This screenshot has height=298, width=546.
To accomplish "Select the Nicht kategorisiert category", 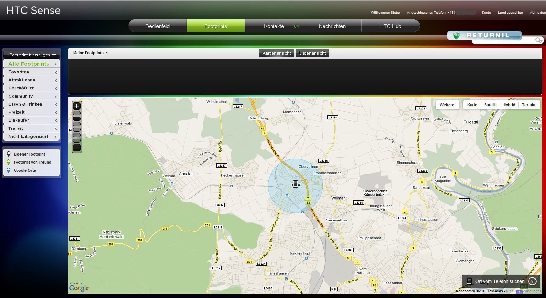I will coord(32,136).
